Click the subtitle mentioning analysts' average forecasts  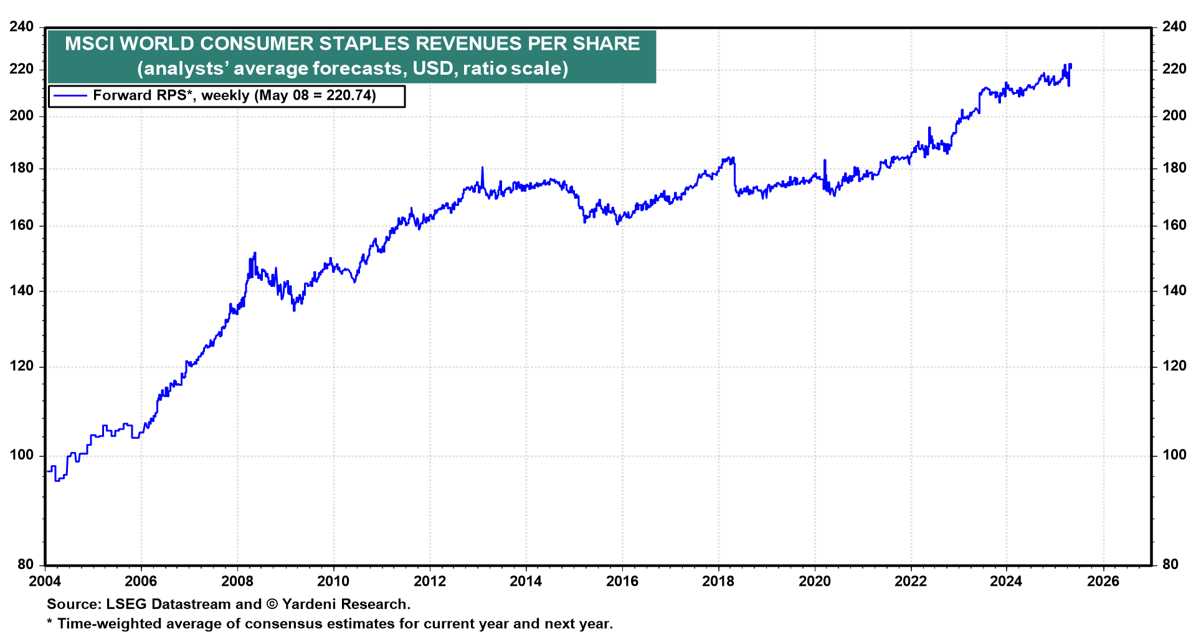coord(352,68)
